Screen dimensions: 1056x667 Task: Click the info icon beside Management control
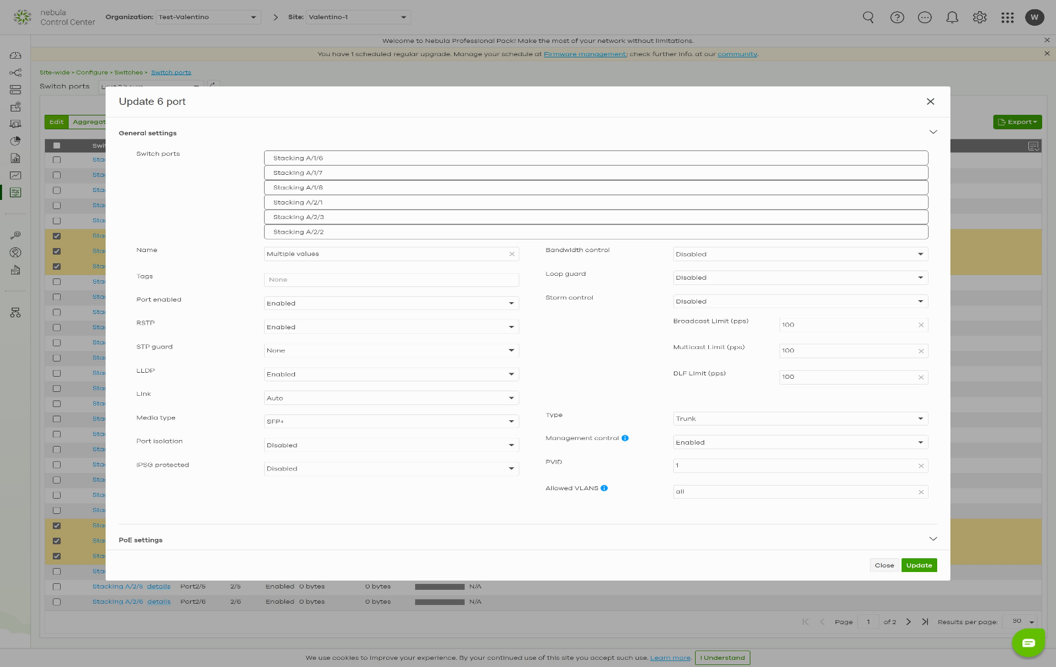pos(625,438)
